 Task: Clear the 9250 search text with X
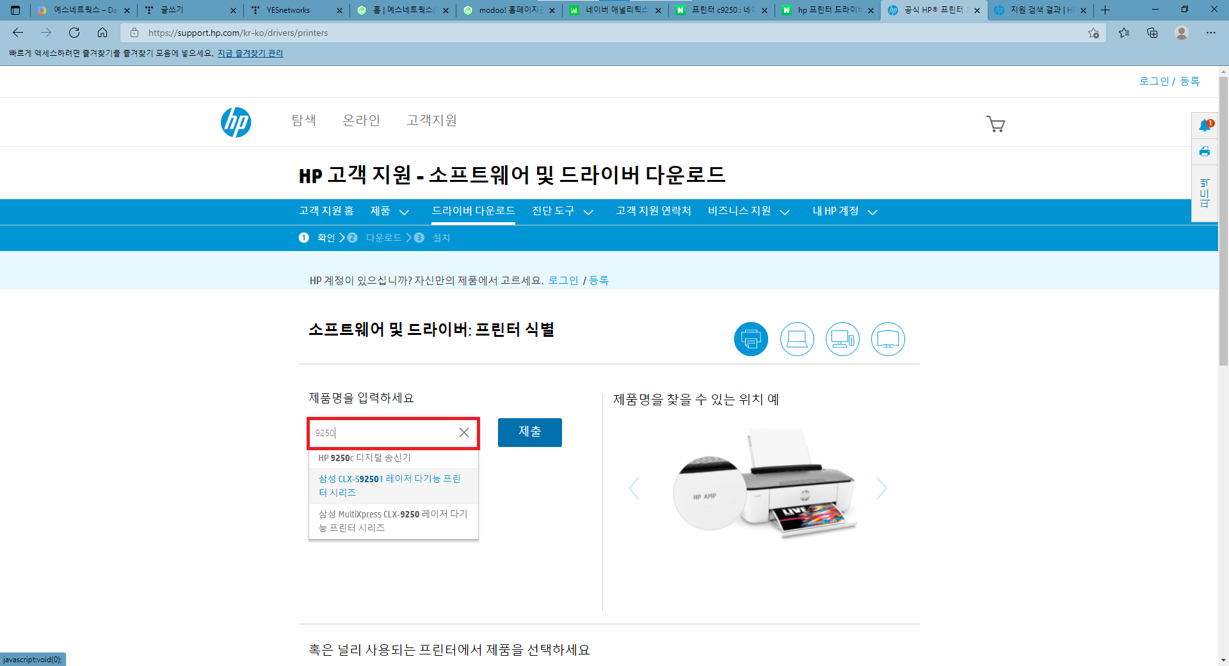coord(464,433)
